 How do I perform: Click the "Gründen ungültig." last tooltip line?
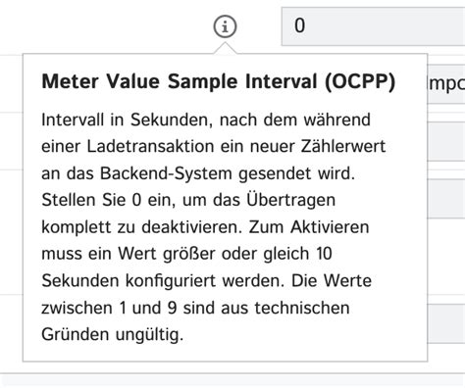tap(112, 335)
